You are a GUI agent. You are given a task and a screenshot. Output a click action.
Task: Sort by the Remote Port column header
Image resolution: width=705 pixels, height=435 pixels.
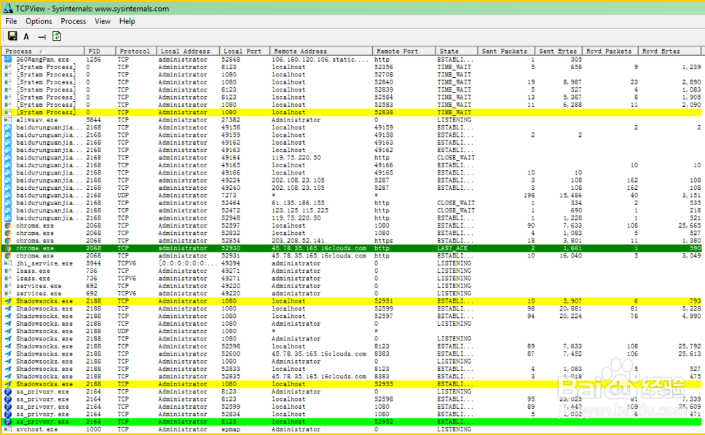click(403, 51)
